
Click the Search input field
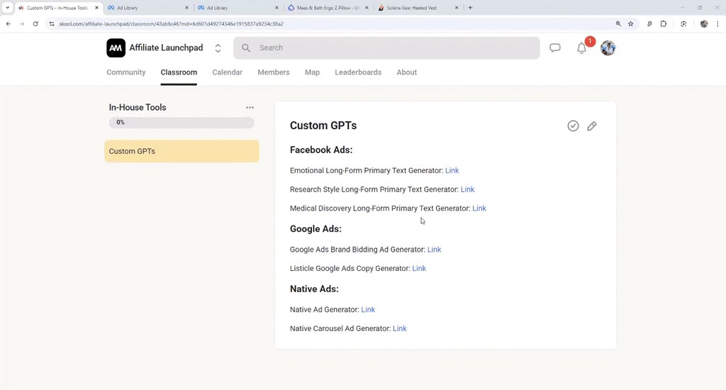386,48
